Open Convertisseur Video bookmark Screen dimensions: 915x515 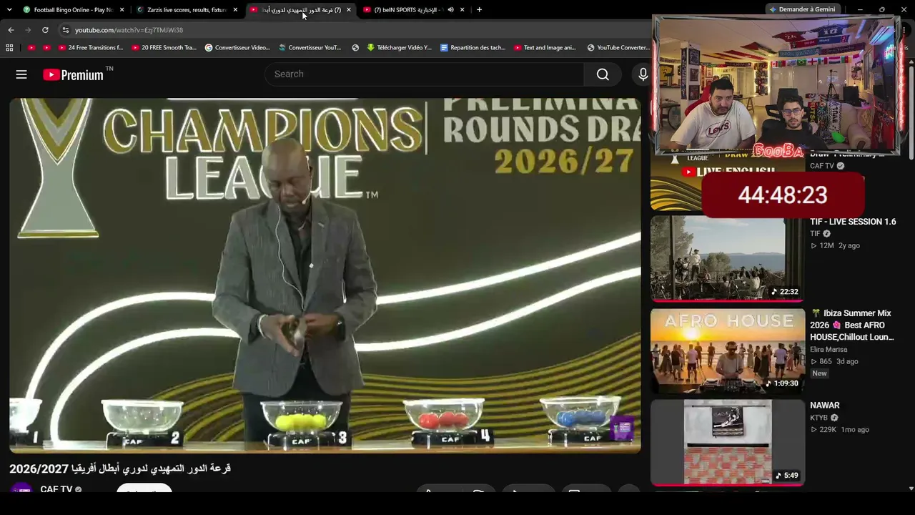click(237, 48)
